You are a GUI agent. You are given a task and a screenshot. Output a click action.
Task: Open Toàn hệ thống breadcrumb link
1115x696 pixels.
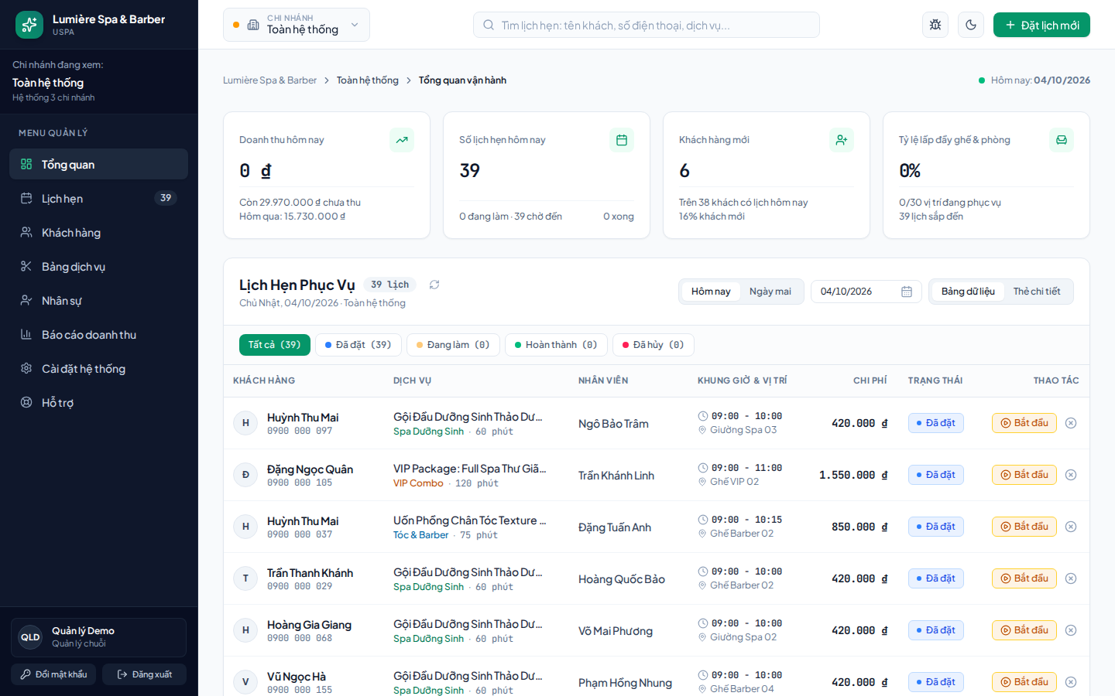[368, 80]
